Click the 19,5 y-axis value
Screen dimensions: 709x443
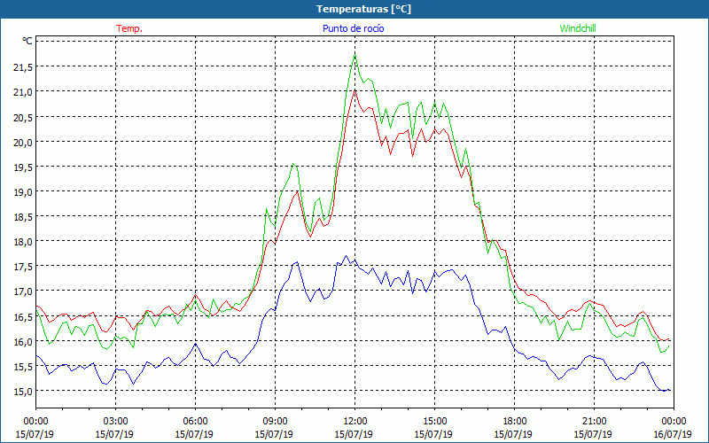(23, 167)
